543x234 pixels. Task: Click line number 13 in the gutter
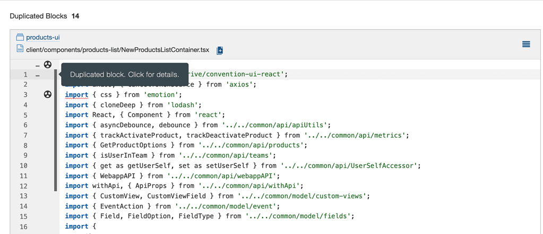pos(23,196)
